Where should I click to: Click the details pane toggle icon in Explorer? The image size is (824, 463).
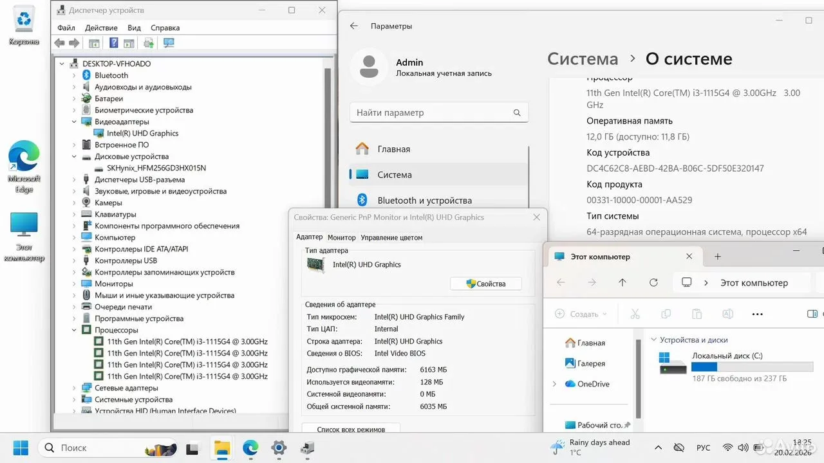812,314
